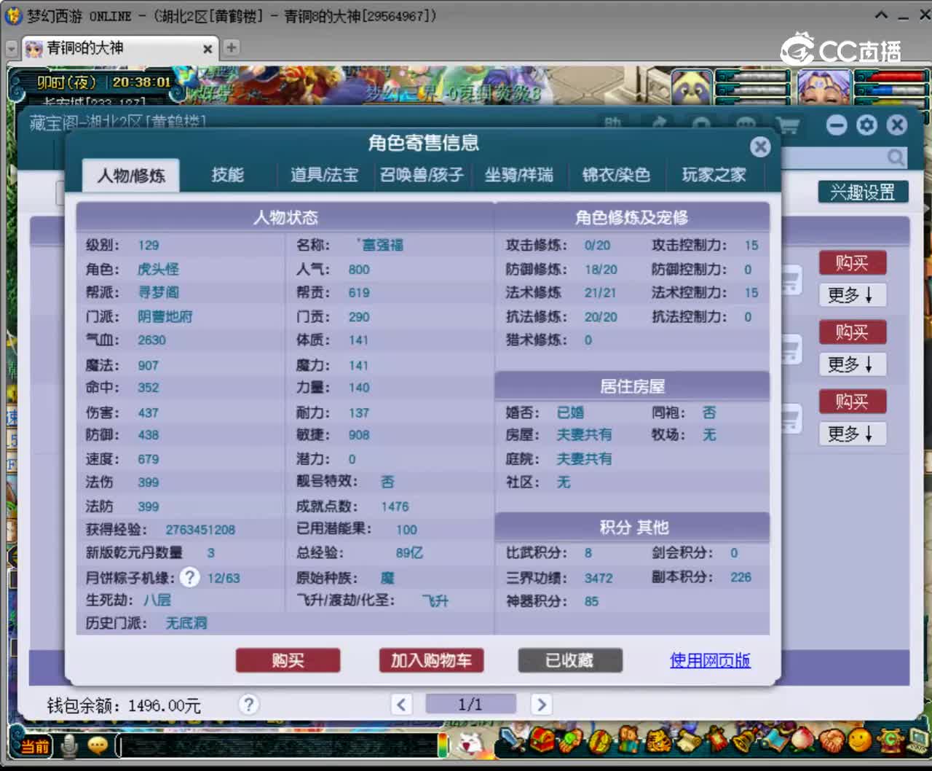Open the monitor system icon at bottom right

pyautogui.click(x=917, y=740)
